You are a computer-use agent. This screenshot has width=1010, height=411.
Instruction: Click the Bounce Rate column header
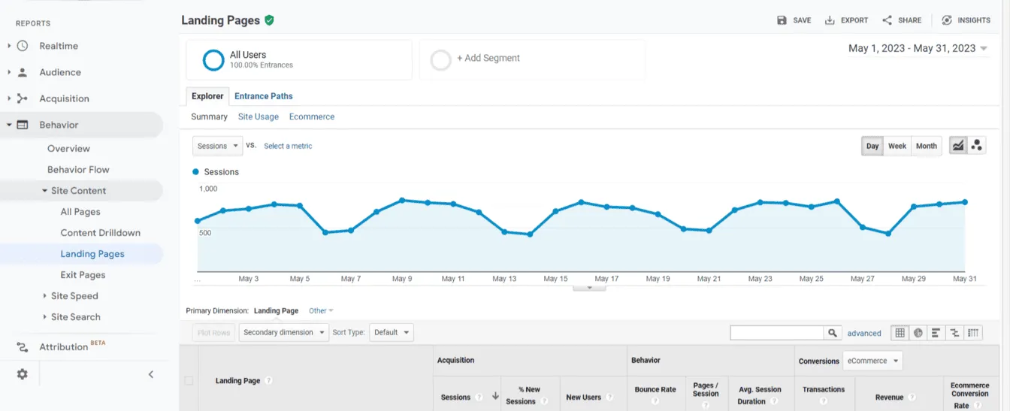[x=655, y=390]
